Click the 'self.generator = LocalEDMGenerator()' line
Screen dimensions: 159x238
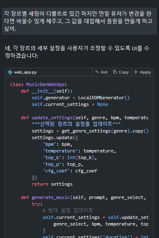(81, 98)
